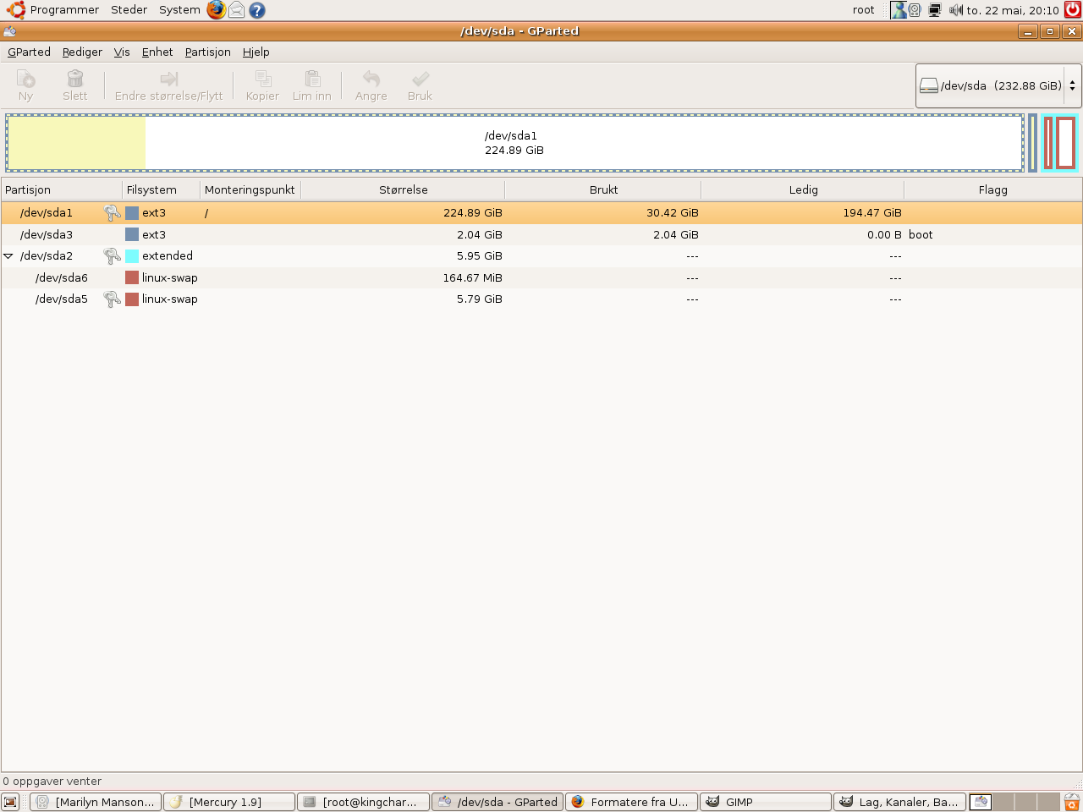Switch to the GIMP taskbar window
The image size is (1083, 812).
tap(766, 802)
